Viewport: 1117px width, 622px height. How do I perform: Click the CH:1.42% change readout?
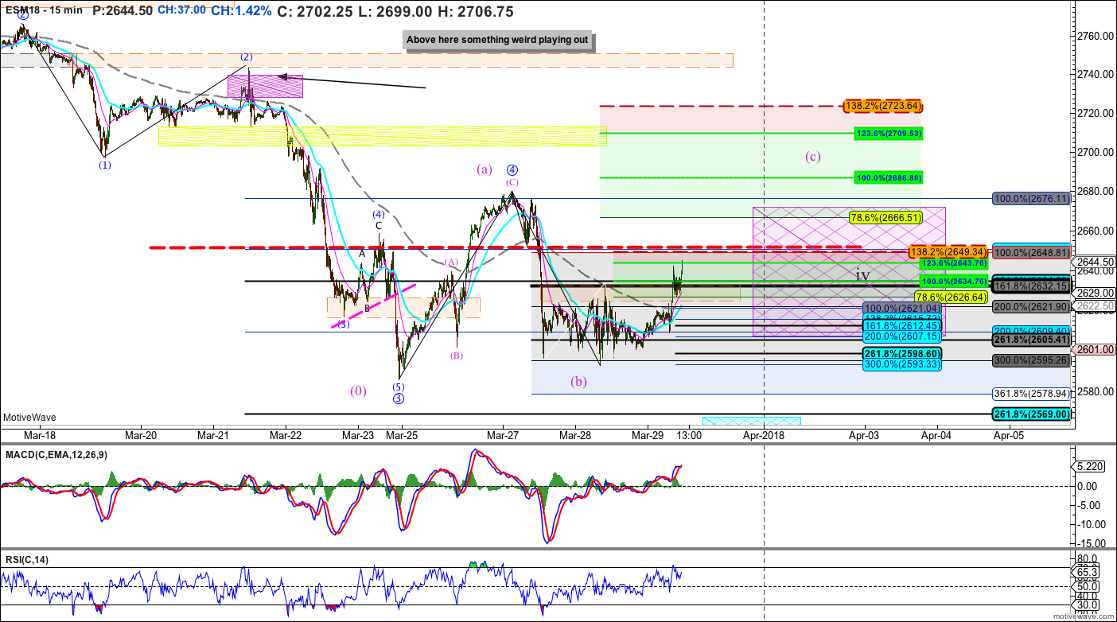click(243, 11)
